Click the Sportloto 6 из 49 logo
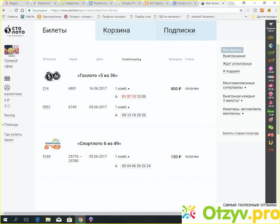 point(53,144)
